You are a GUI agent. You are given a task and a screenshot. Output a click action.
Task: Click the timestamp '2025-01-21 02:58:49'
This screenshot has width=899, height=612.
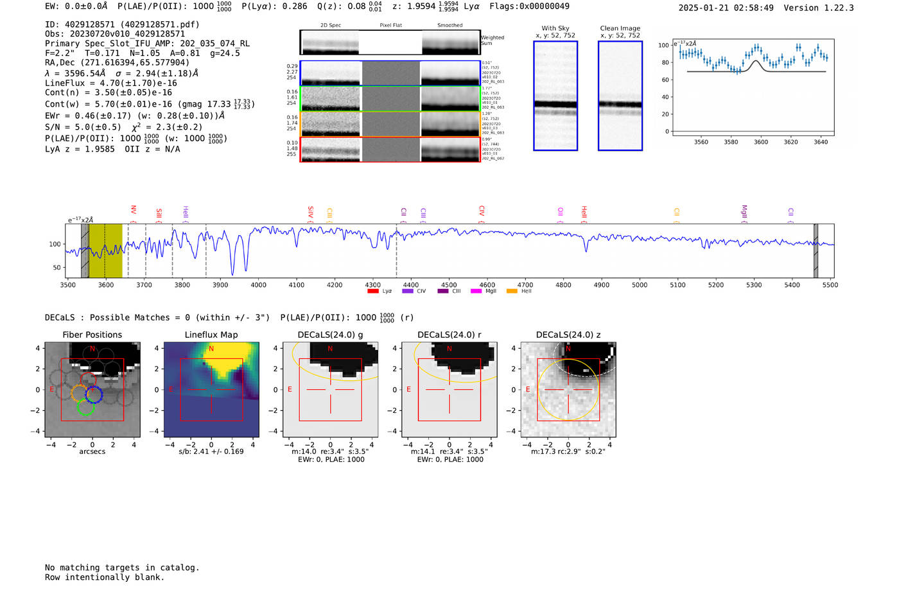[x=726, y=8]
